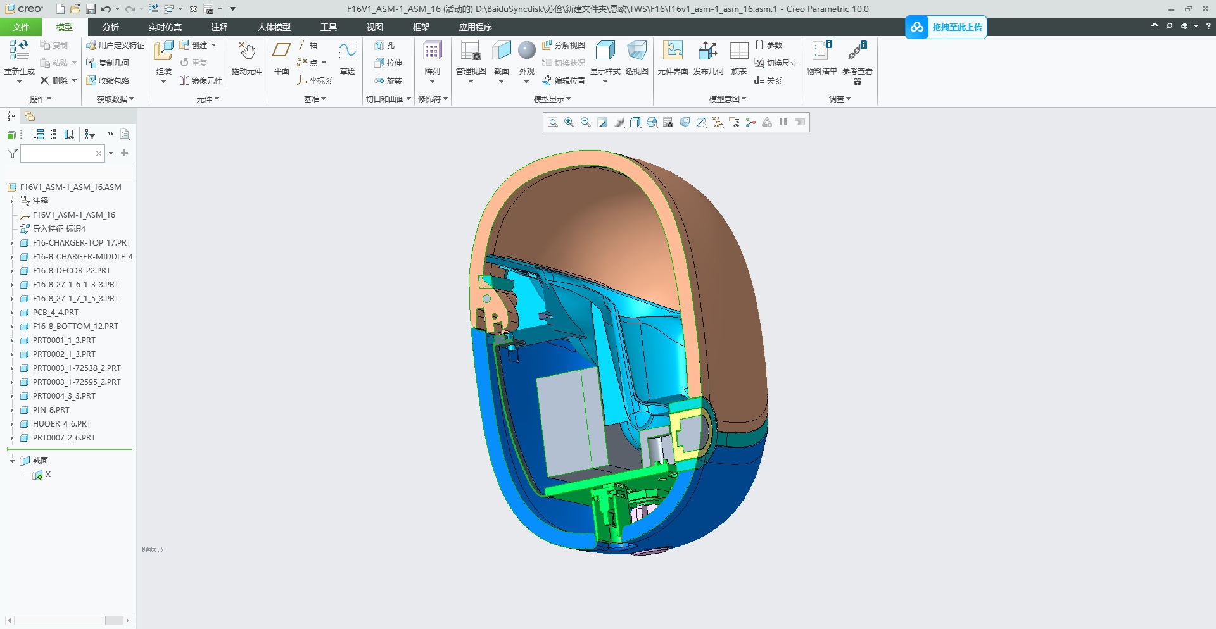Click inside the model tree search field
This screenshot has width=1216, height=629.
[60, 153]
